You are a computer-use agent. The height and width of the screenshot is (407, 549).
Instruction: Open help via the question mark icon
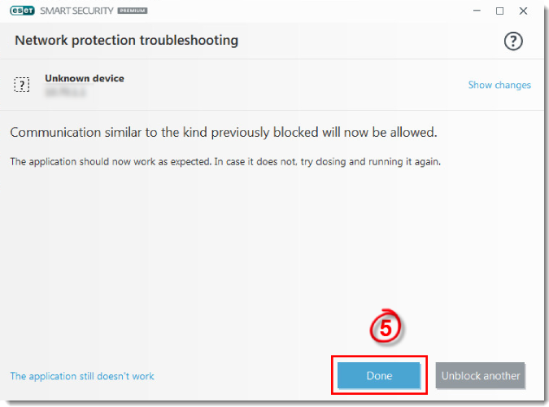[513, 41]
